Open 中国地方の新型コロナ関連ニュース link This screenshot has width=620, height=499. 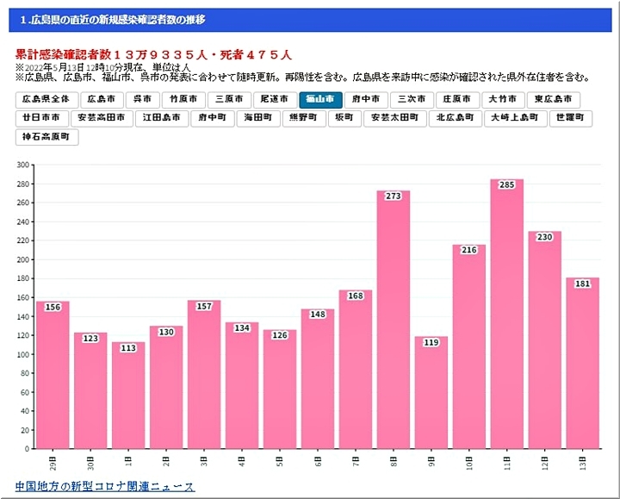(105, 487)
